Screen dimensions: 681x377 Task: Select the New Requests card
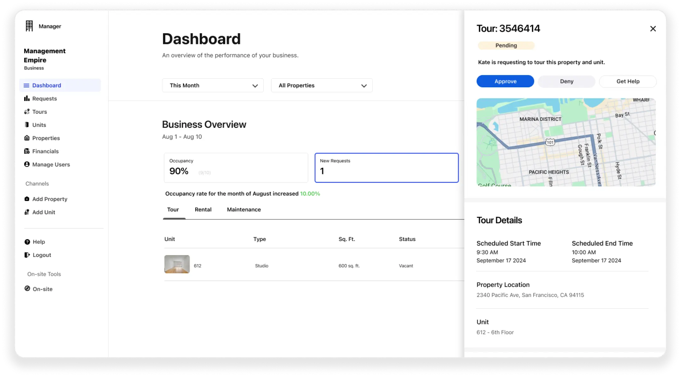[x=386, y=168]
